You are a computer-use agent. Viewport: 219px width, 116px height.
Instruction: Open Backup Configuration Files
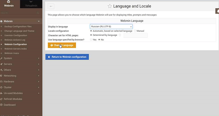18,27
